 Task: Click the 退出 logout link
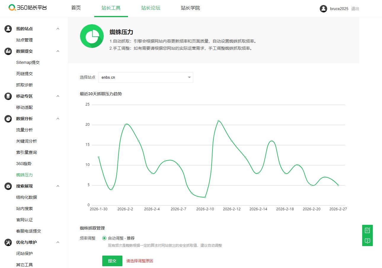pyautogui.click(x=355, y=9)
